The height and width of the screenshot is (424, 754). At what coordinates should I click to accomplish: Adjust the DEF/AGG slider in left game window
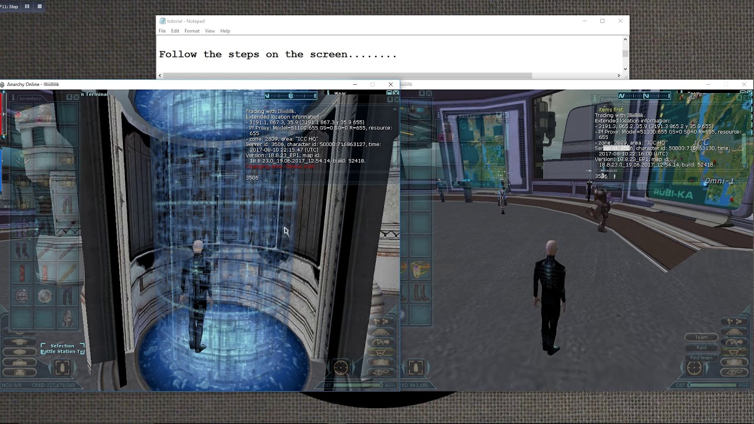[x=359, y=385]
